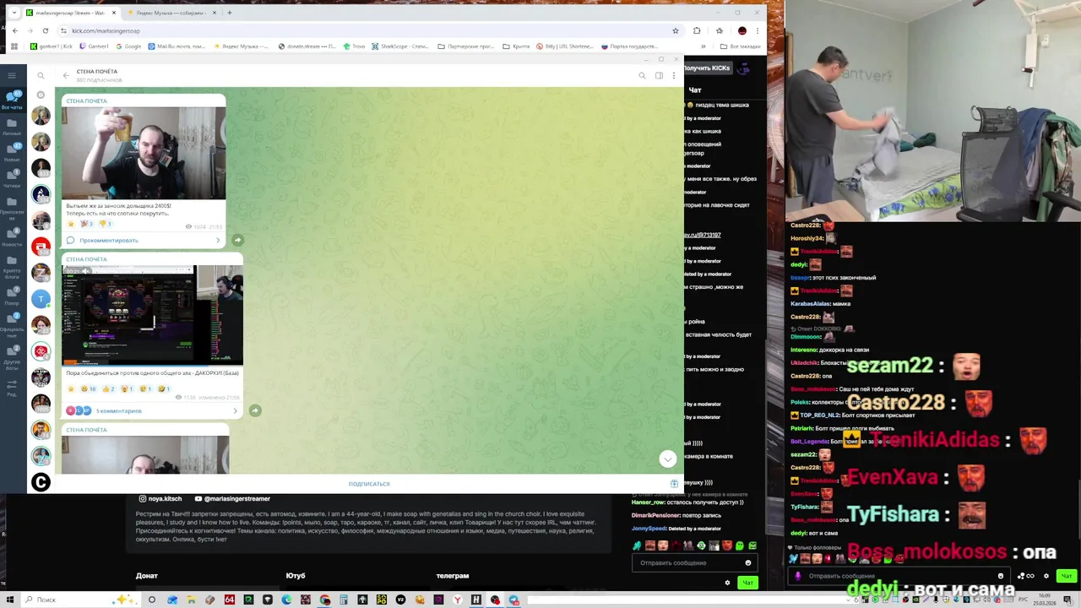
Task: Open Chrome extensions puzzle icon
Action: 697,30
